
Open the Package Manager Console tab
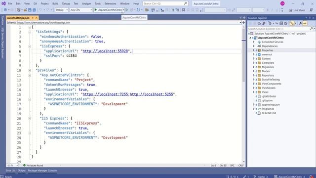(x=42, y=171)
